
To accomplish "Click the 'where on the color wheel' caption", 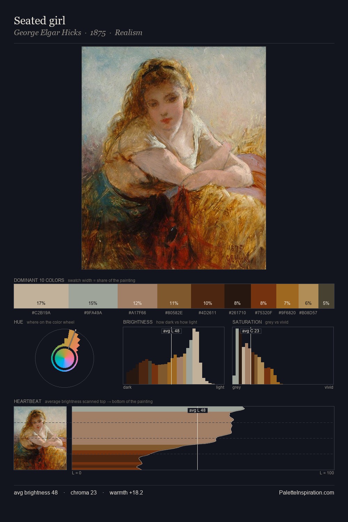I will (x=50, y=322).
